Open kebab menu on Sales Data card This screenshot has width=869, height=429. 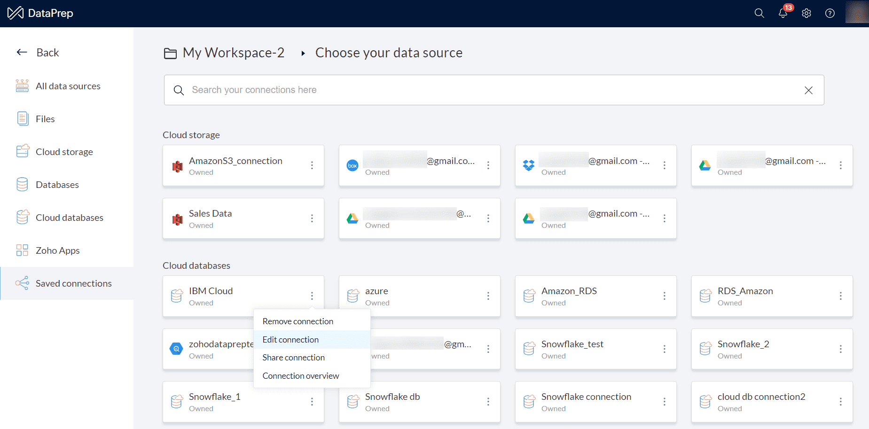click(x=312, y=218)
